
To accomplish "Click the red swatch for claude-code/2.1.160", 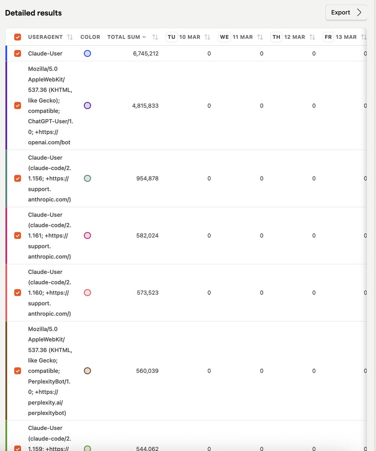I will pyautogui.click(x=88, y=292).
